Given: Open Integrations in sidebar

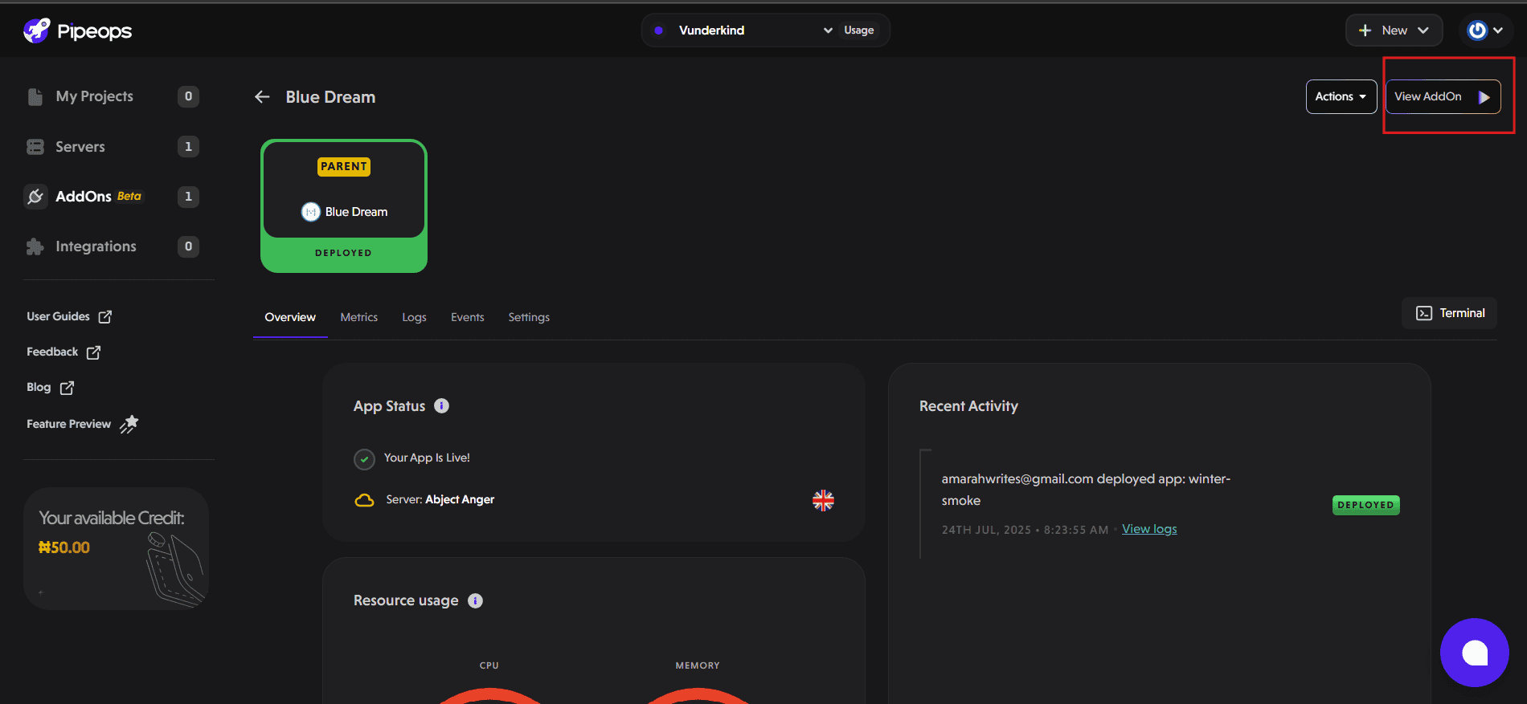Looking at the screenshot, I should click(x=96, y=246).
